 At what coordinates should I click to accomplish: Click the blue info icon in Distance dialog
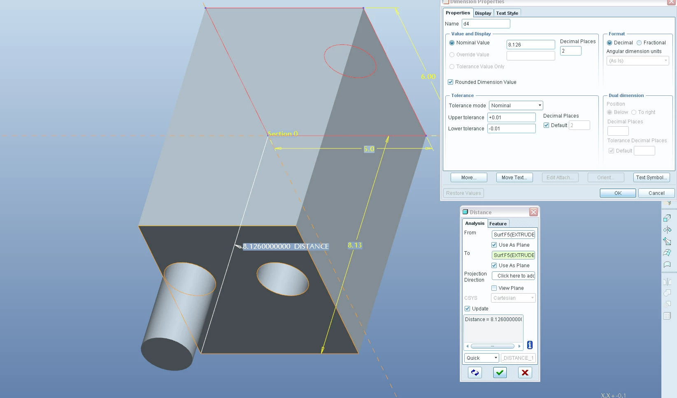(530, 345)
